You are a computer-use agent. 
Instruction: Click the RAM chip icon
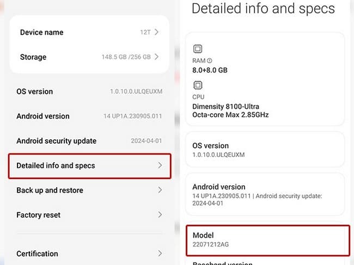(x=198, y=48)
